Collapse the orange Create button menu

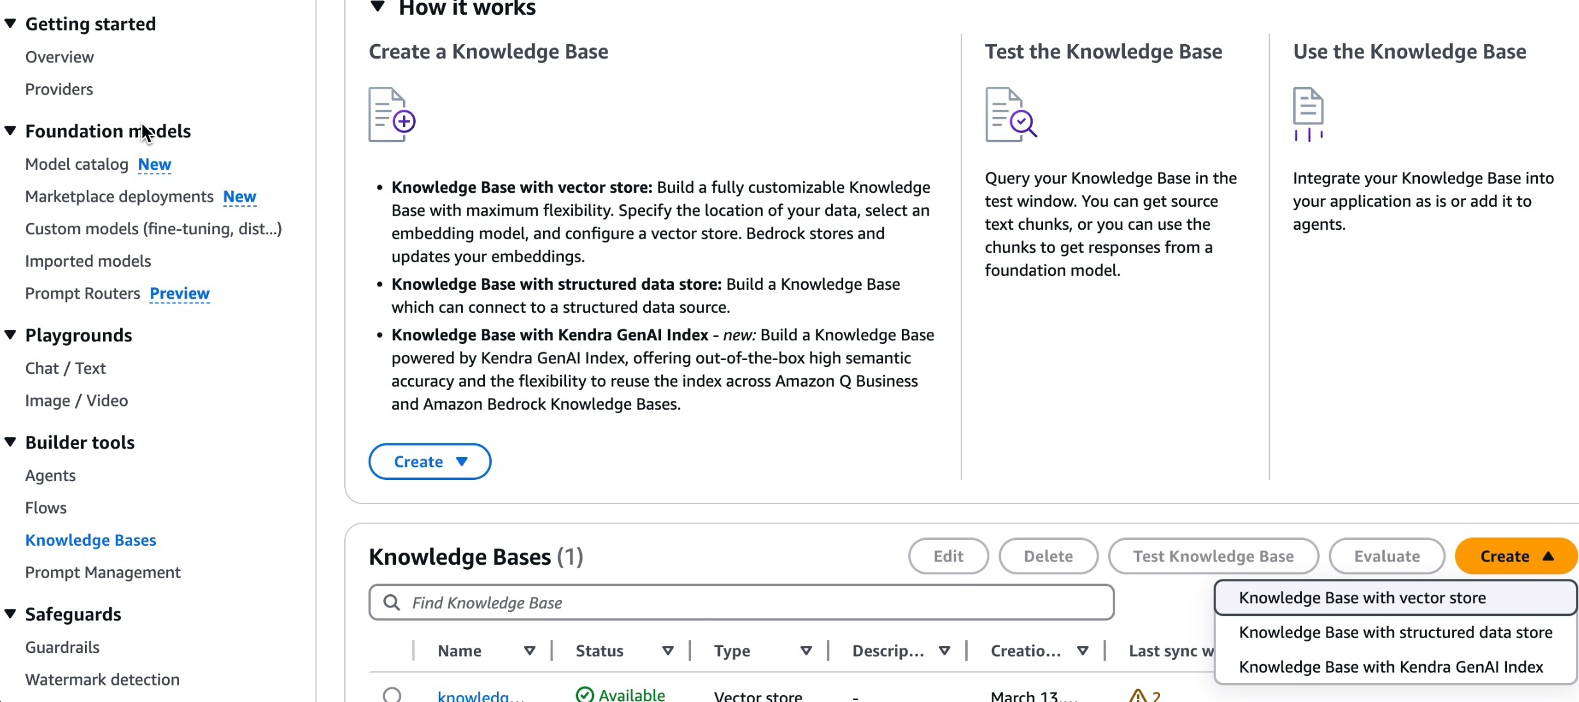pyautogui.click(x=1515, y=556)
